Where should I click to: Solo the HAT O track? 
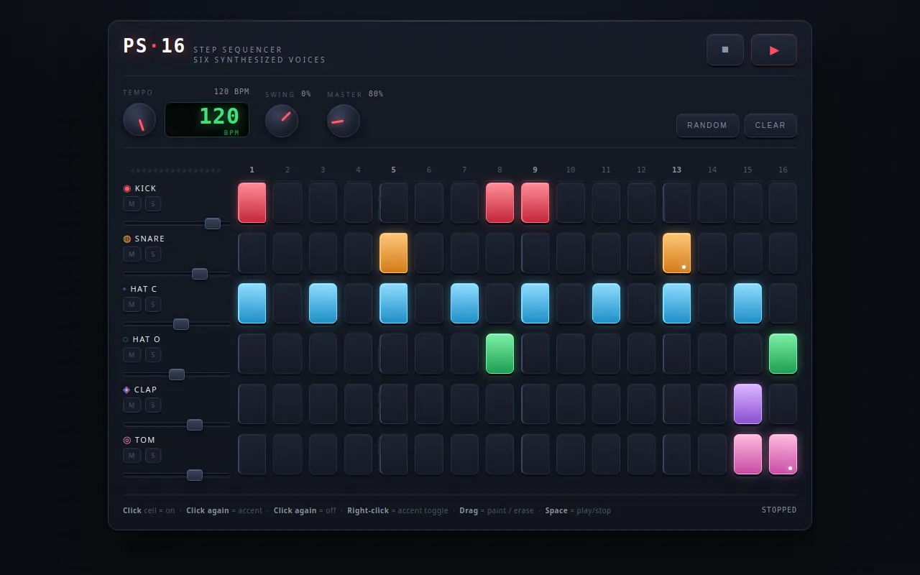pos(153,355)
